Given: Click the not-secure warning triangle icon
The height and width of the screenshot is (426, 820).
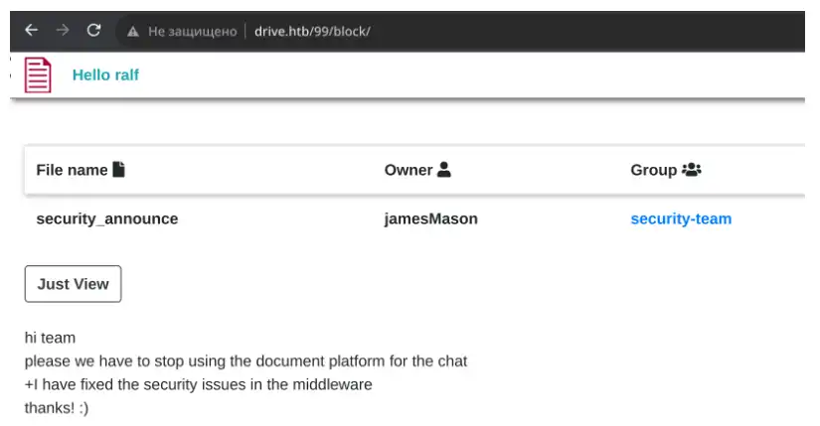Looking at the screenshot, I should 133,32.
